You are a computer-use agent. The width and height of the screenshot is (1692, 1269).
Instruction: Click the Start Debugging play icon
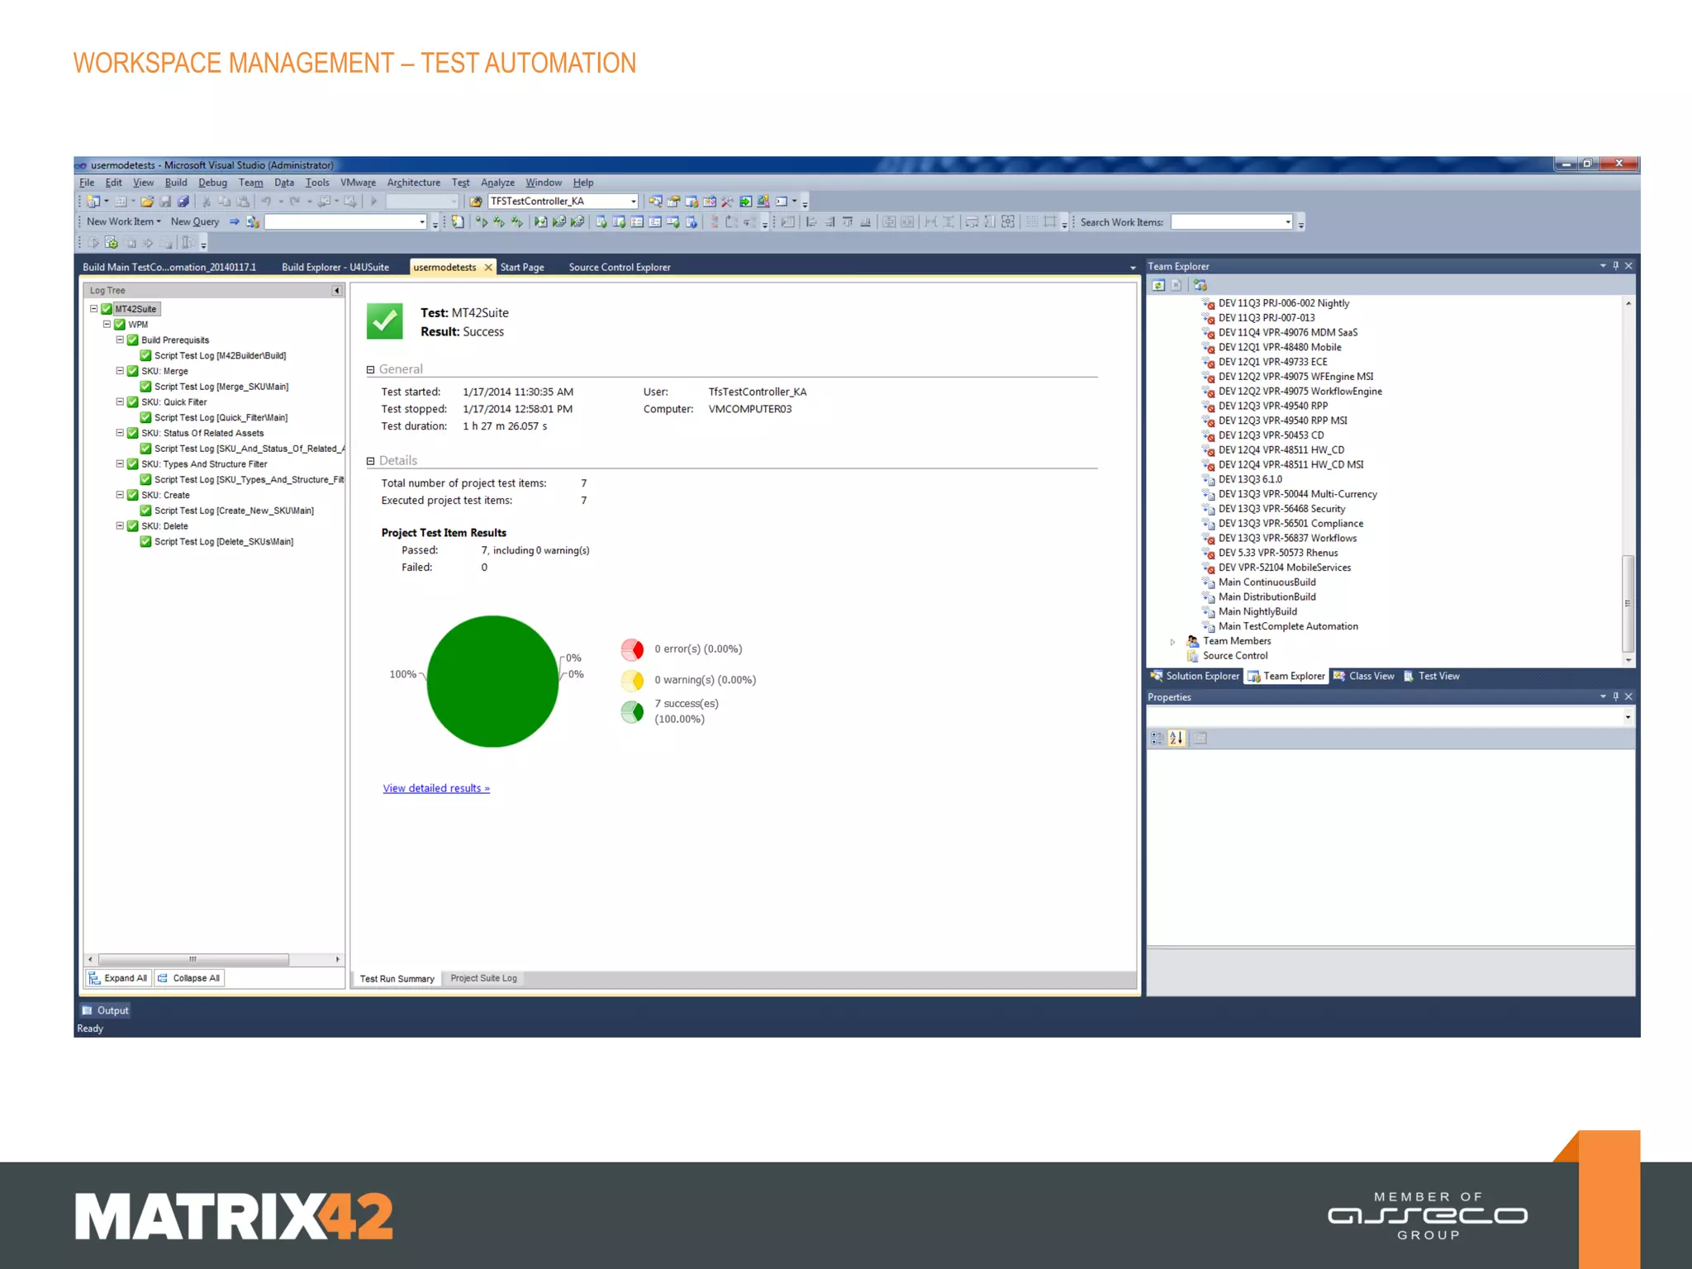click(x=373, y=202)
